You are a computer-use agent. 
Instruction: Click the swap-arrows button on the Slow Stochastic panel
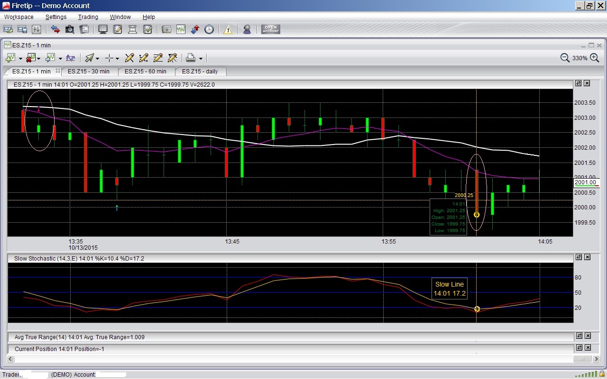point(579,257)
